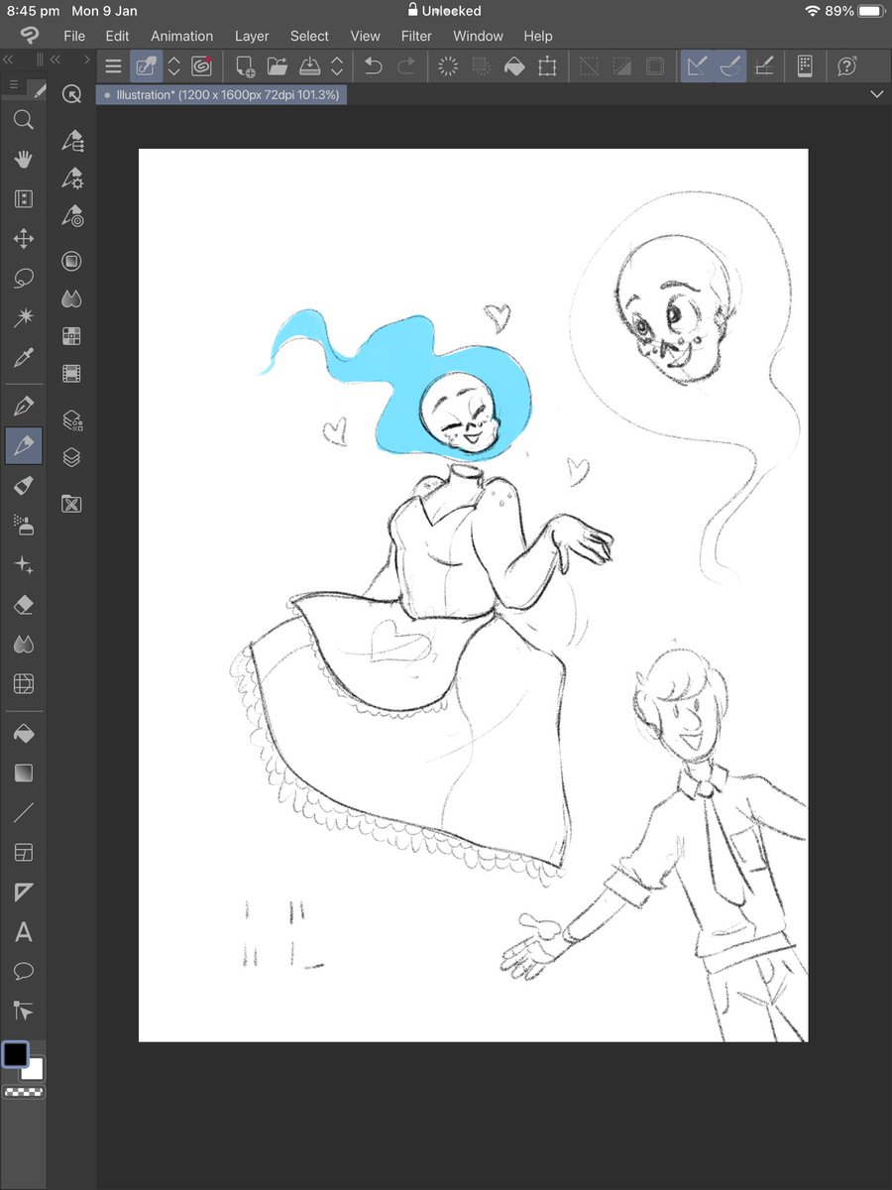The image size is (892, 1190).
Task: Select the Lasso selection tool
Action: coord(24,279)
